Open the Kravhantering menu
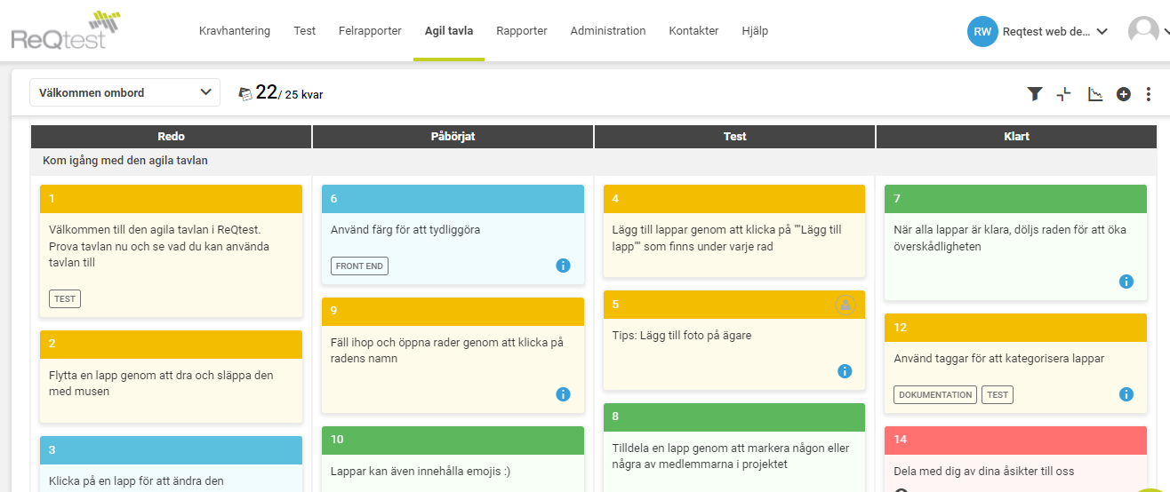1170x492 pixels. pyautogui.click(x=235, y=31)
